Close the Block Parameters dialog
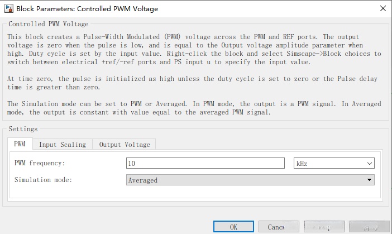Viewport: 392px width, 234px height. point(383,8)
